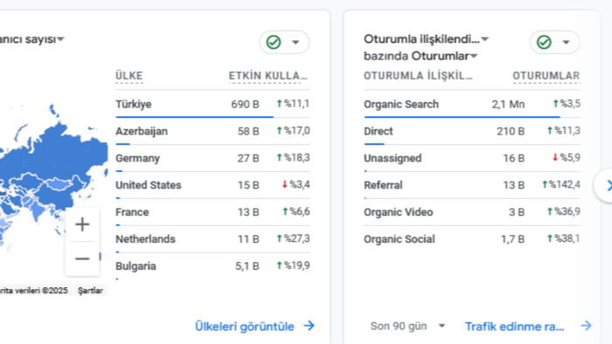Image resolution: width=612 pixels, height=344 pixels.
Task: Select the Azerbaijan country row
Action: click(x=212, y=131)
